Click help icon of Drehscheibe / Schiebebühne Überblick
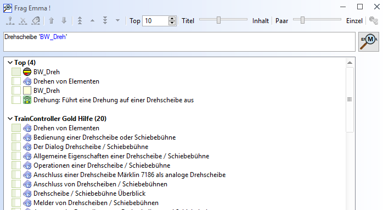The width and height of the screenshot is (383, 210). [27, 194]
